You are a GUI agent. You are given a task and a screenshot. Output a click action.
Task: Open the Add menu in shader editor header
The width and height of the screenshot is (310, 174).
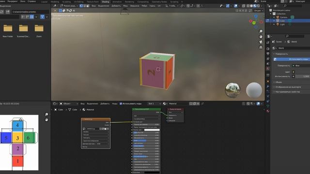click(105, 103)
